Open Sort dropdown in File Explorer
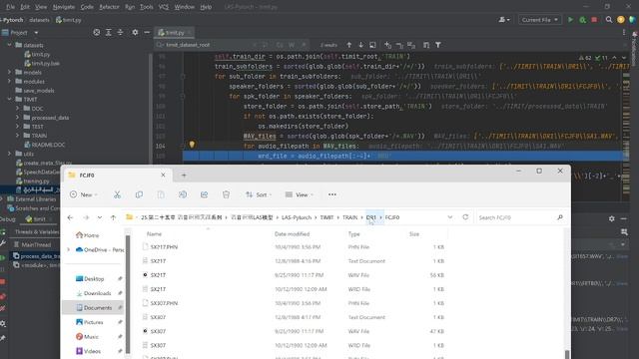The image size is (639, 359). 259,194
